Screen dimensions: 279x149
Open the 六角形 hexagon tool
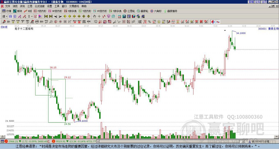[156, 11]
